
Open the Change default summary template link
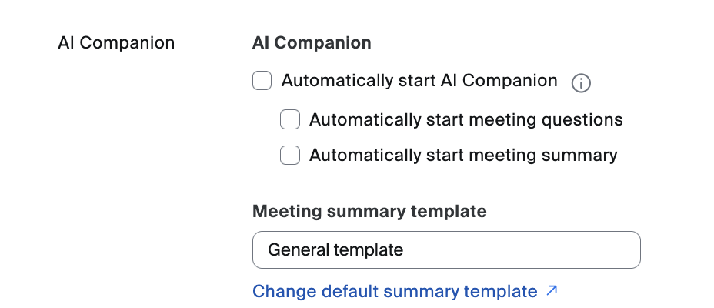click(x=395, y=291)
